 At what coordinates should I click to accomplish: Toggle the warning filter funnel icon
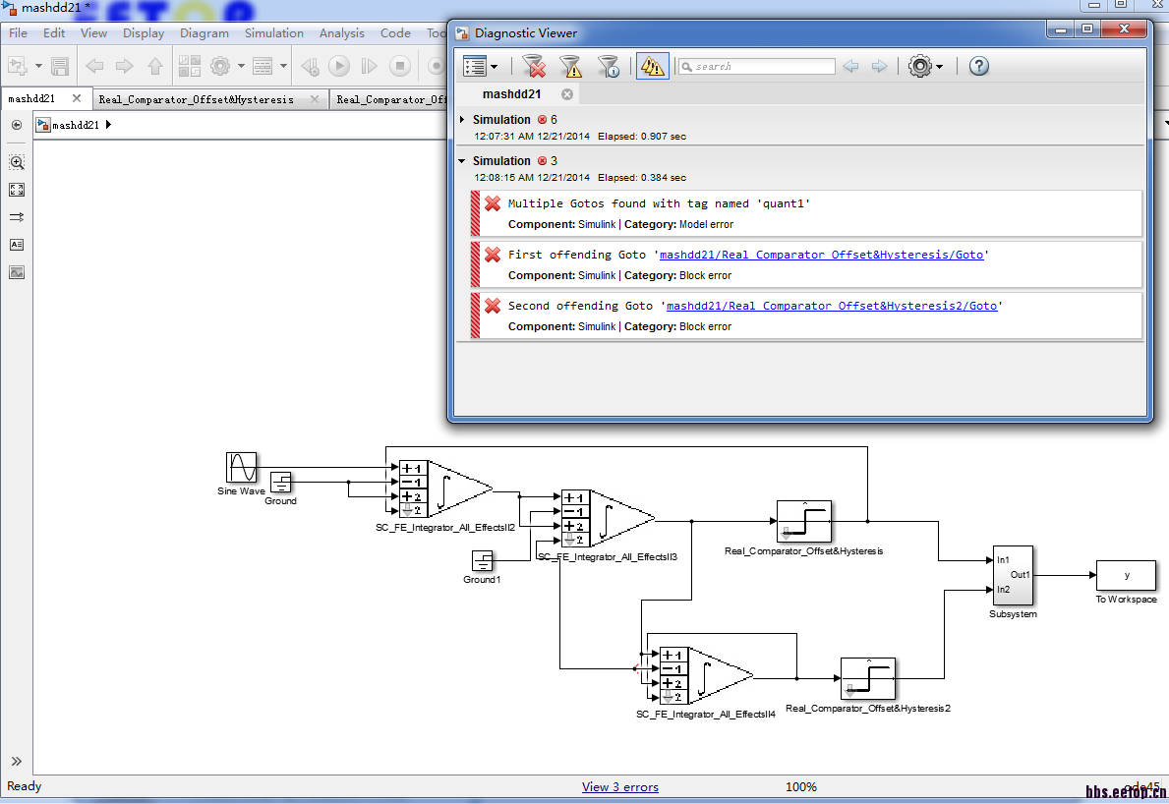(x=570, y=66)
